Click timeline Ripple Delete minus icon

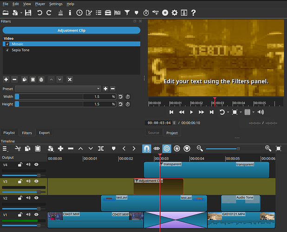pos(71,148)
